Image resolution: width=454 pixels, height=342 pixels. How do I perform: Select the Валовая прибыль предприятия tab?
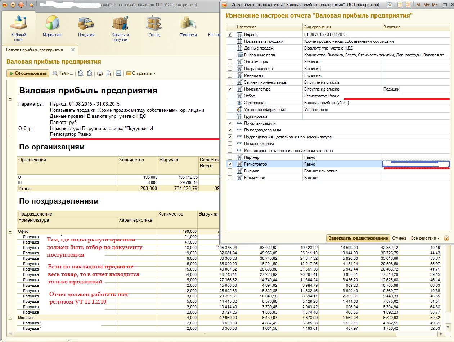point(35,50)
